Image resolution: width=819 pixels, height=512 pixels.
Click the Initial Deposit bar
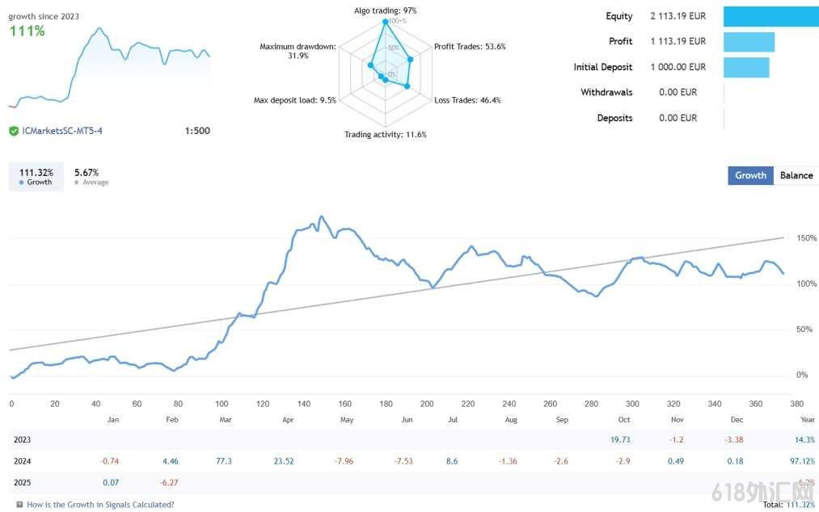point(746,67)
